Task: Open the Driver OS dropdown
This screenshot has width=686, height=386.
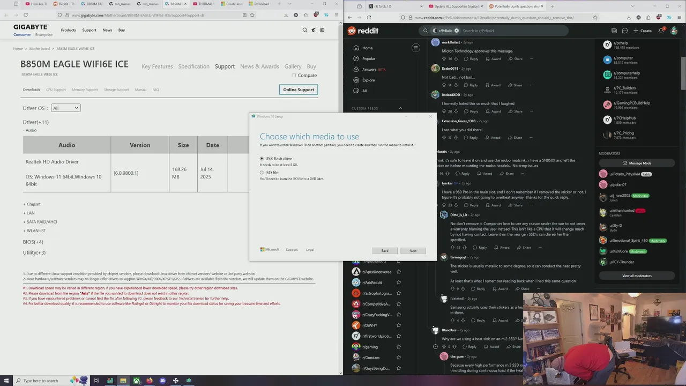Action: pos(65,108)
